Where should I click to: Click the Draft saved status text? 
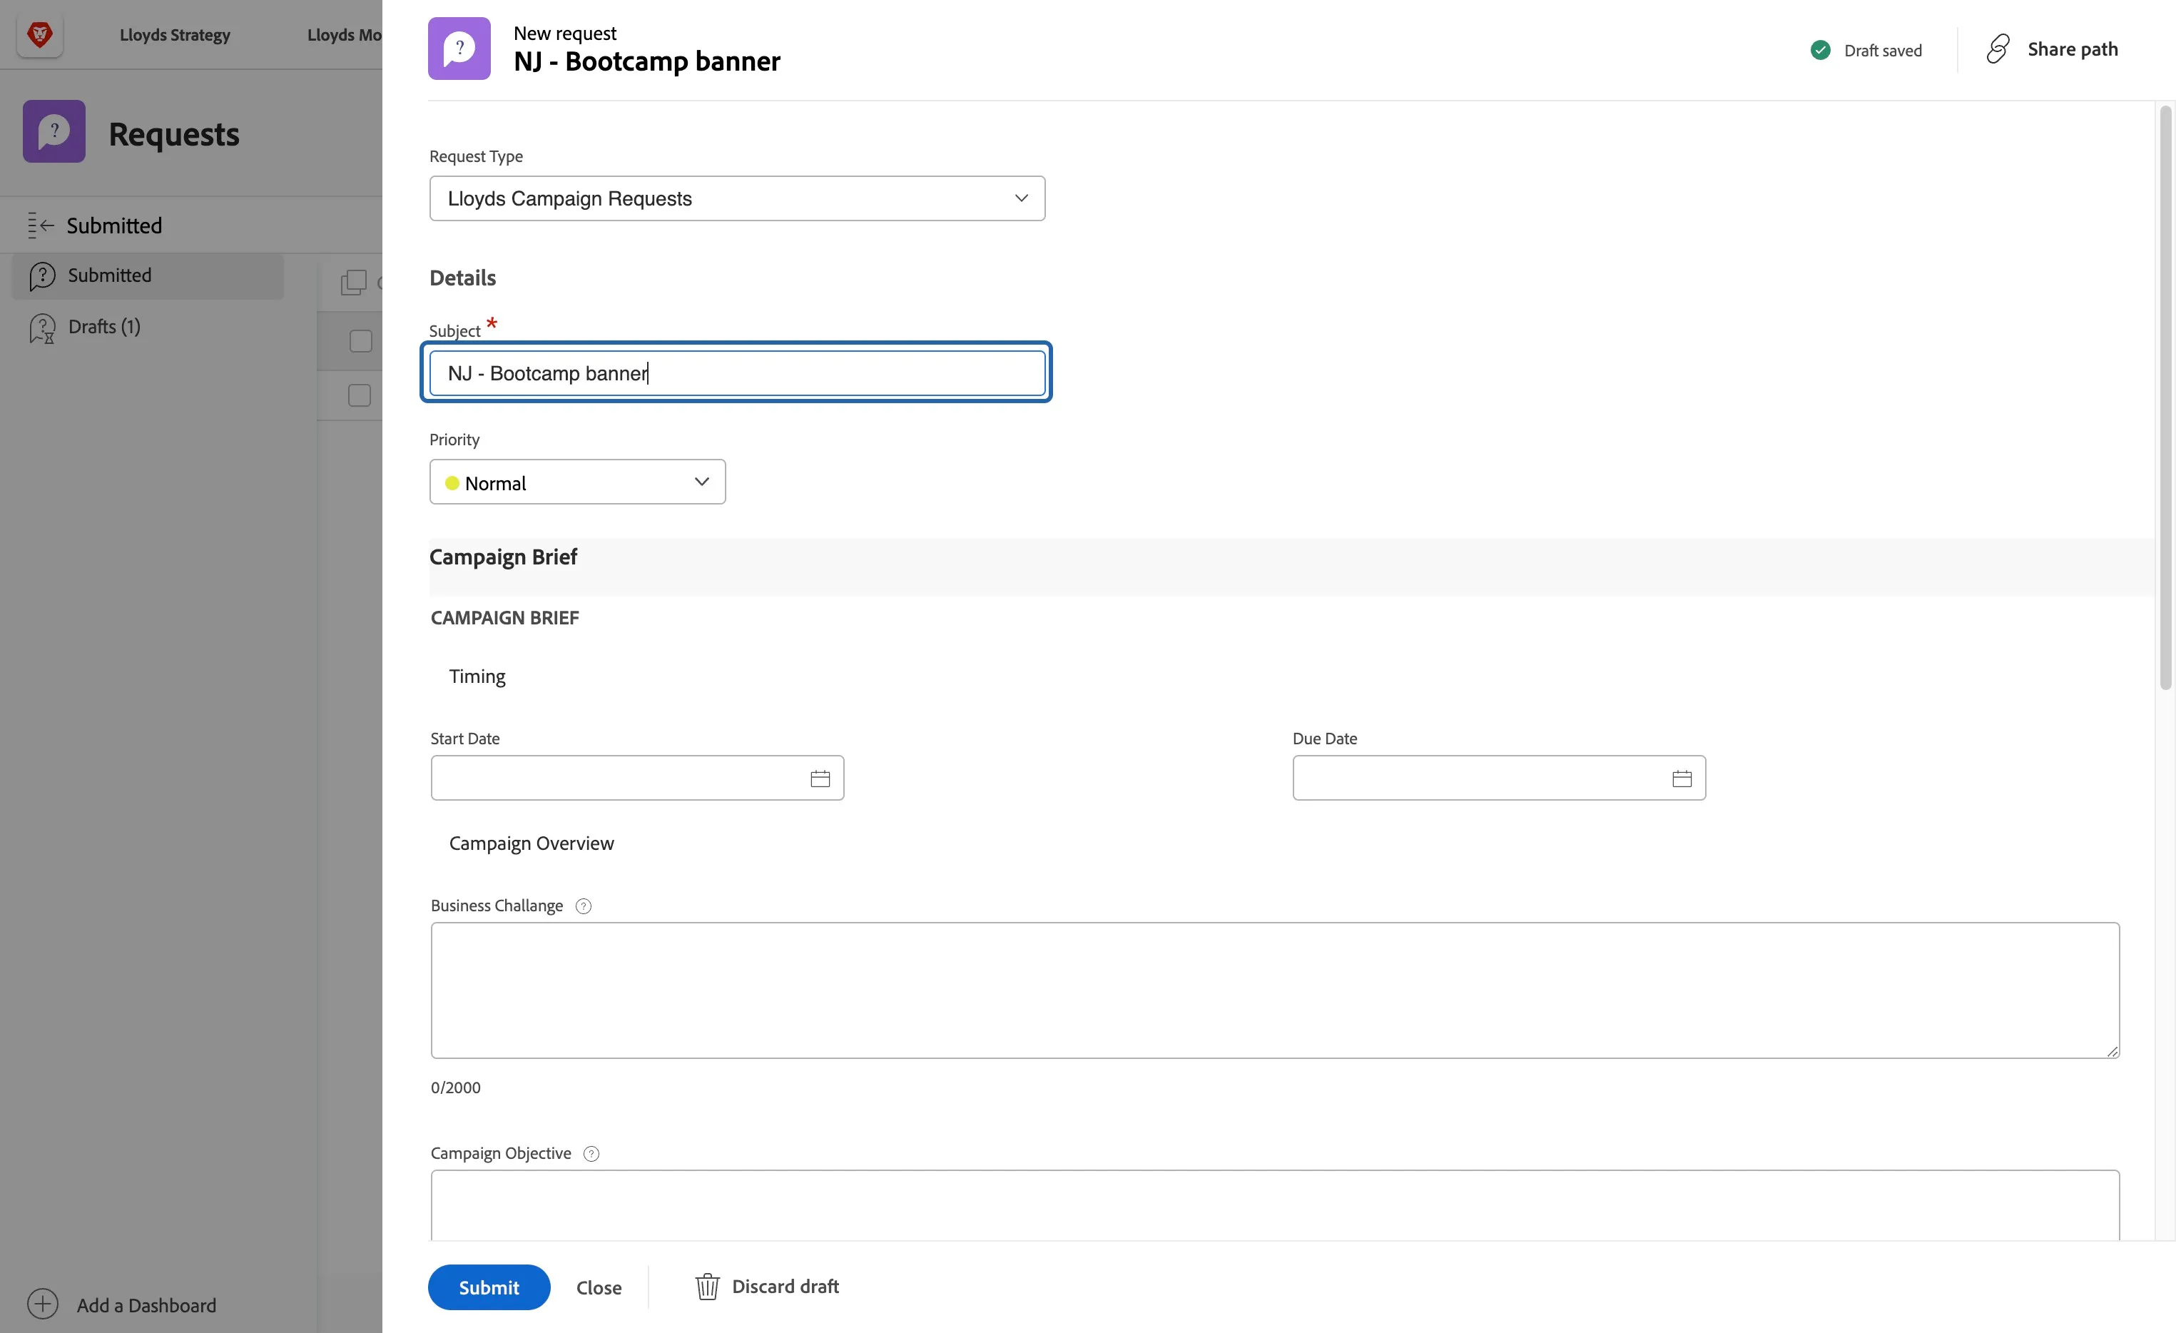tap(1883, 51)
